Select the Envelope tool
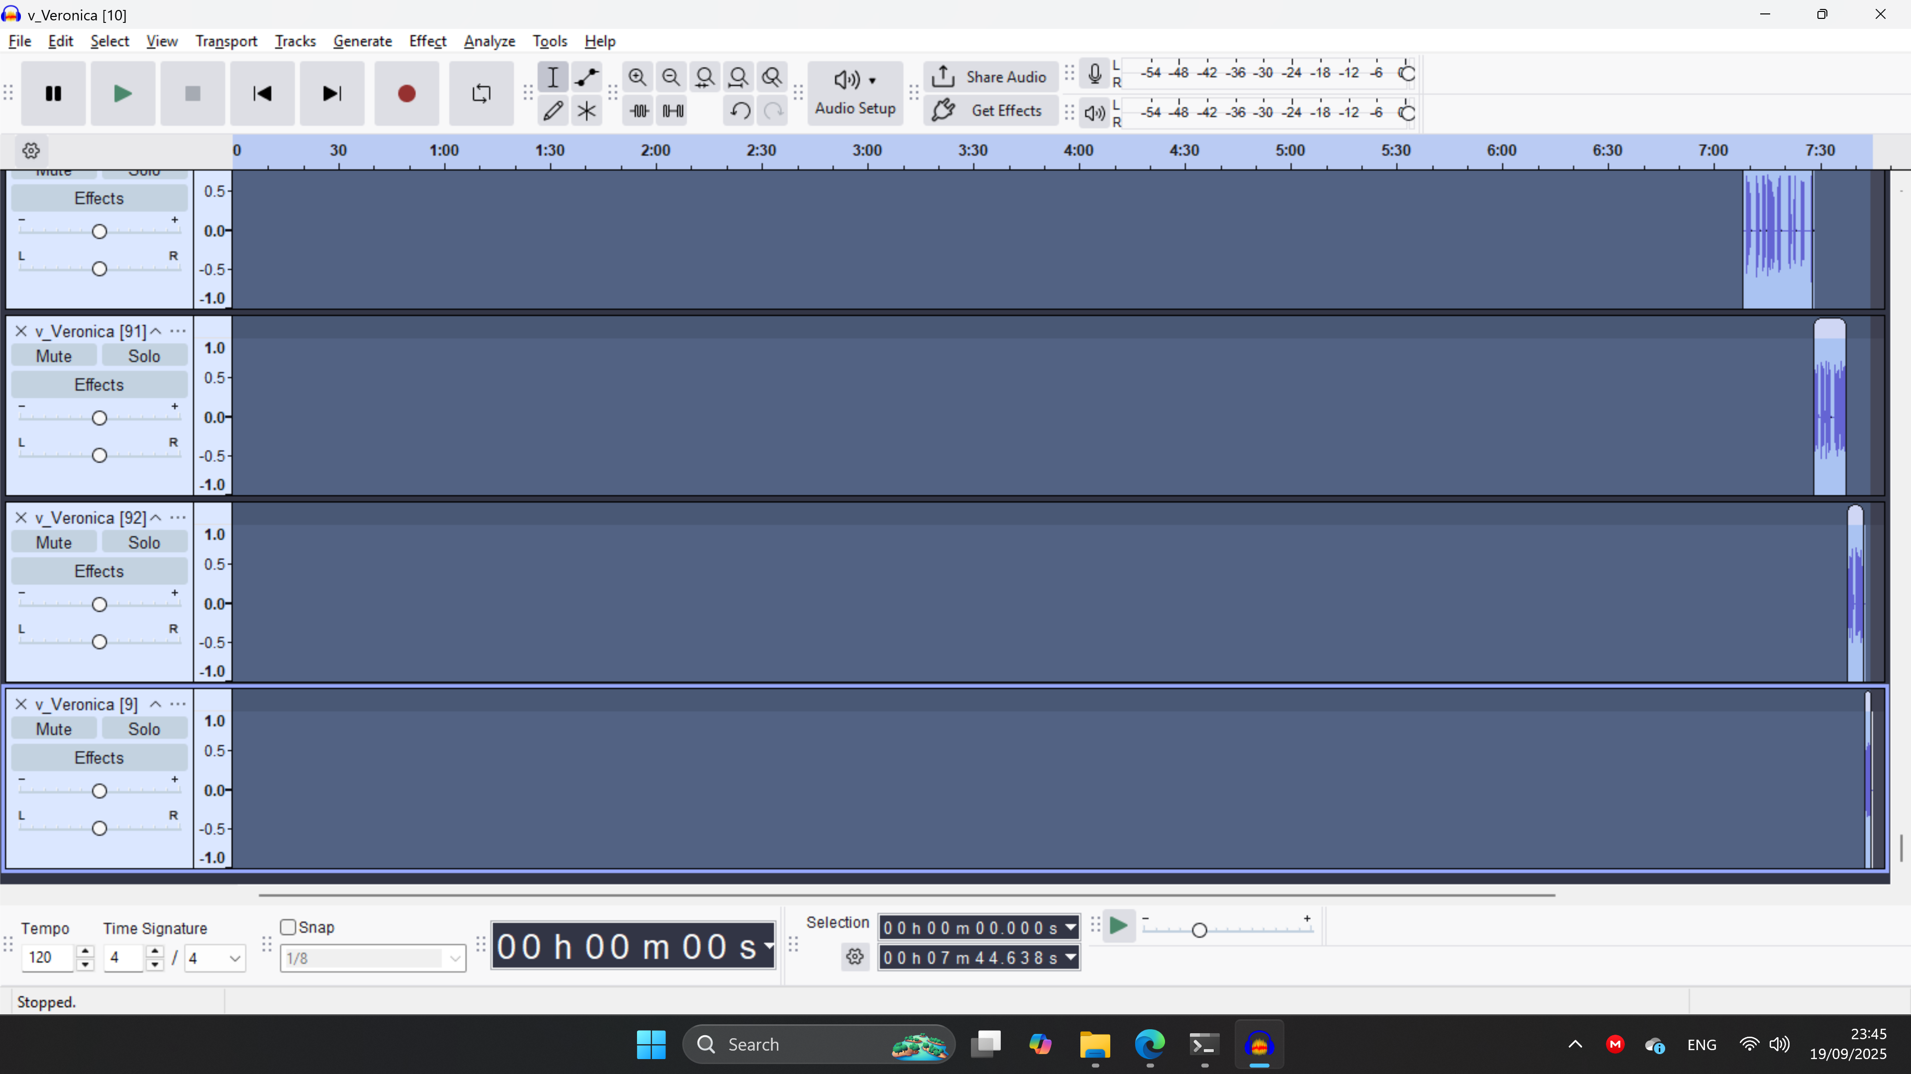Screen dimensions: 1911x1074 [x=586, y=77]
